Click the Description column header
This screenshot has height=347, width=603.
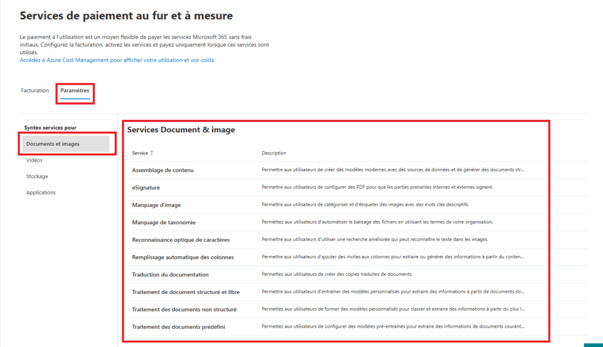point(274,153)
